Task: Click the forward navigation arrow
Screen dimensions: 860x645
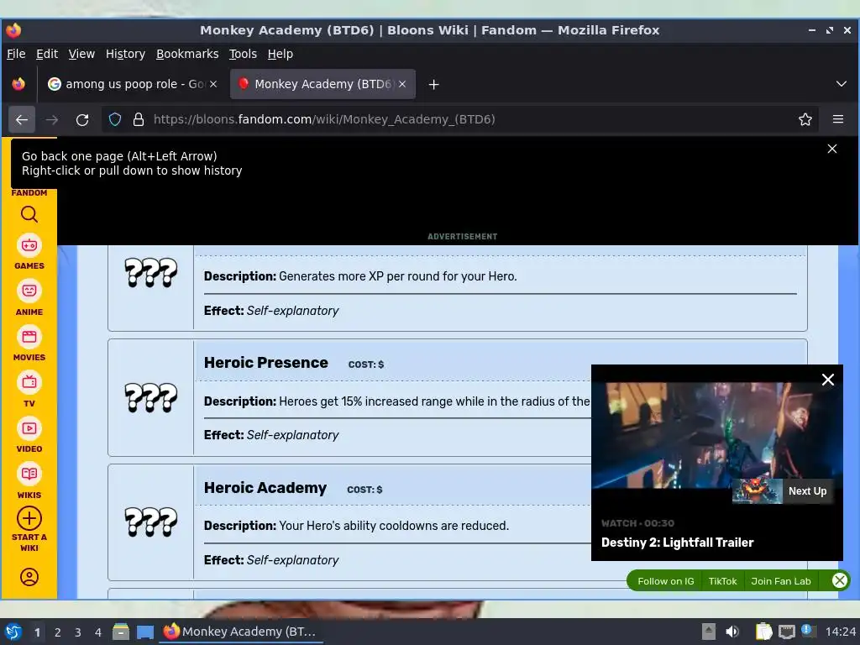Action: coord(51,119)
